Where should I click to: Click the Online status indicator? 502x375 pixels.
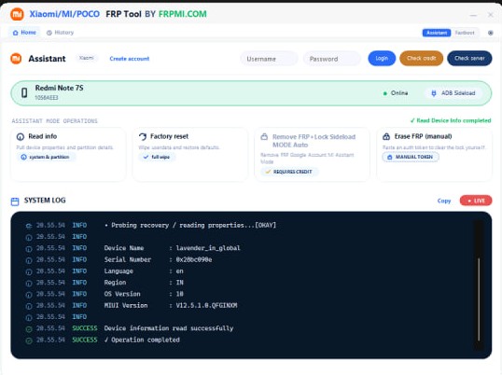396,93
